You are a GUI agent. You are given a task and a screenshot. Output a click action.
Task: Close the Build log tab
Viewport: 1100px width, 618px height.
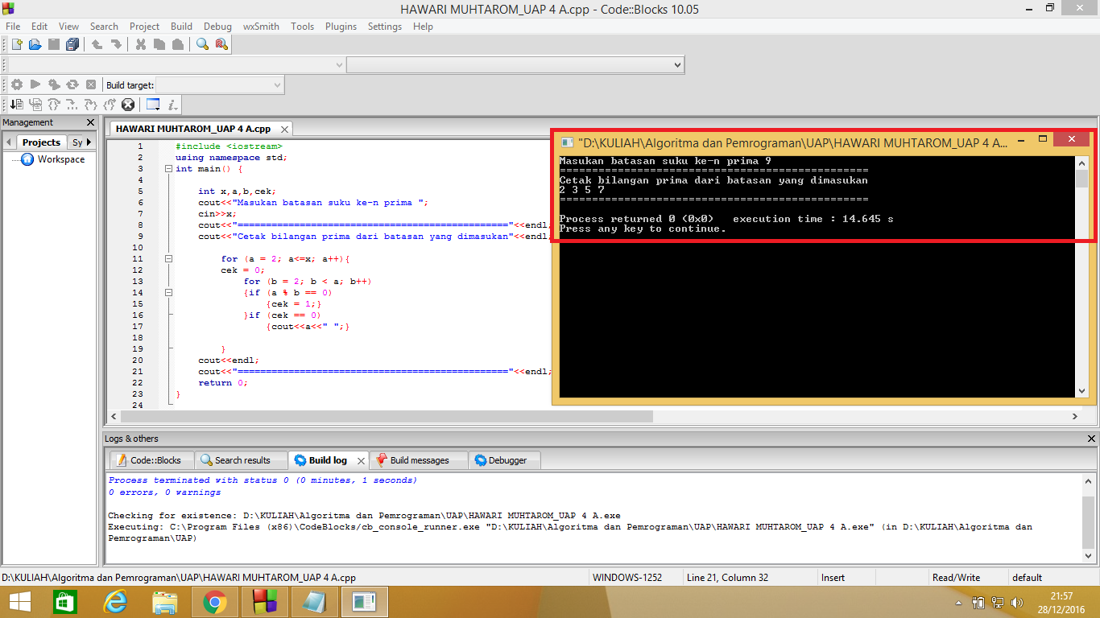361,461
